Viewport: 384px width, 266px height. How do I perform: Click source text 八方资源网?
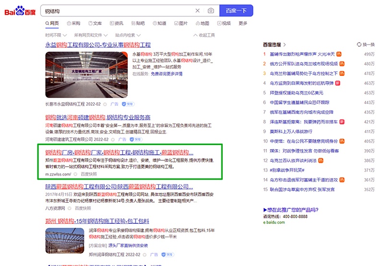pyautogui.click(x=55, y=208)
